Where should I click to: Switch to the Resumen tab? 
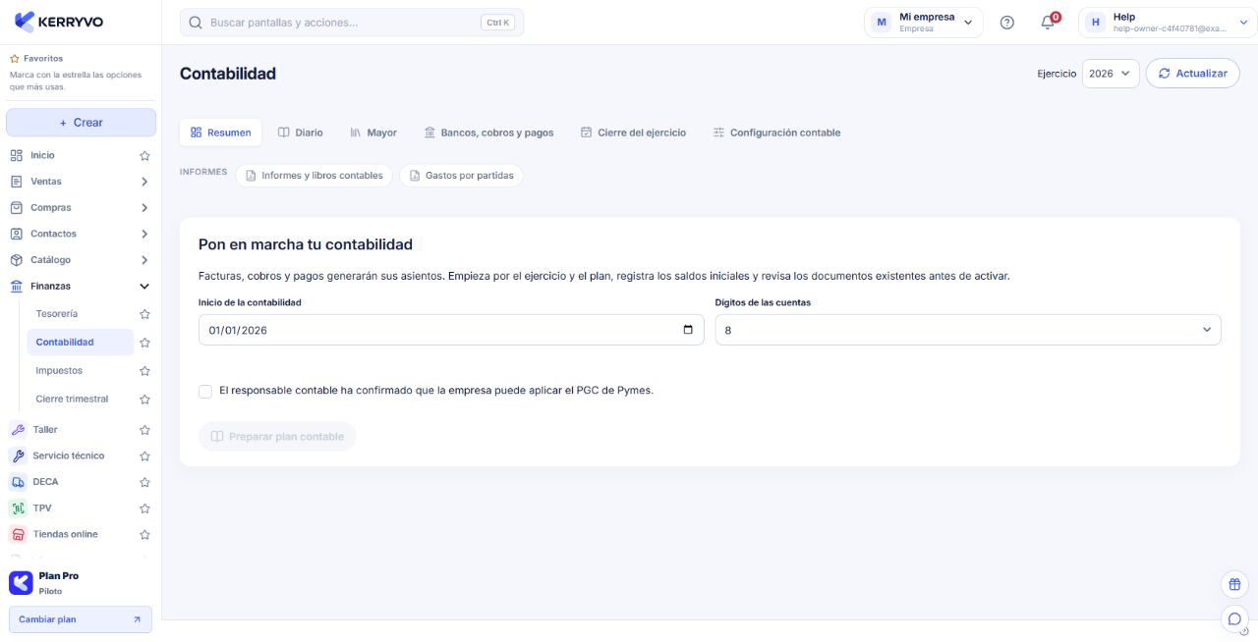(221, 133)
